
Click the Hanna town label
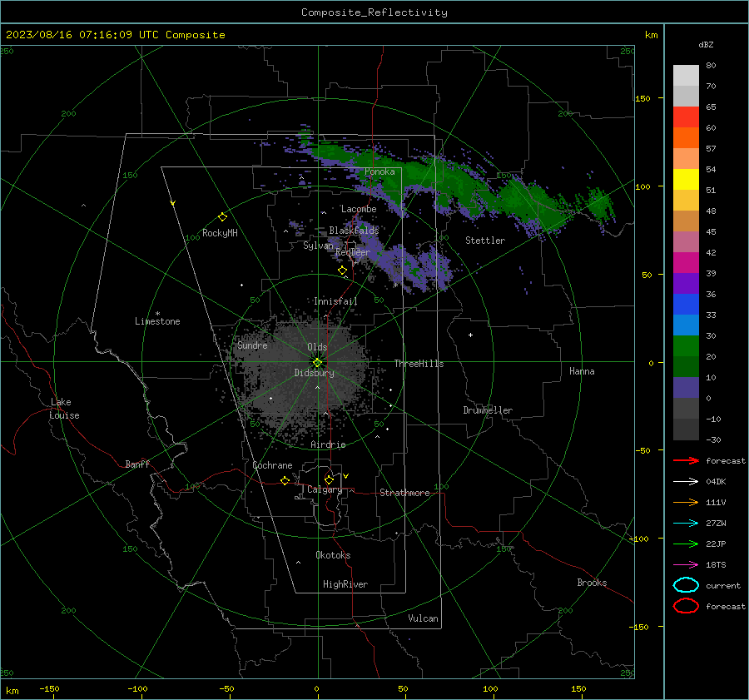point(582,371)
